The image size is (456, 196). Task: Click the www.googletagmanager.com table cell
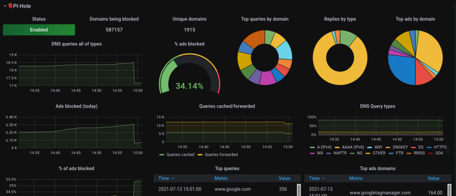pyautogui.click(x=380, y=192)
